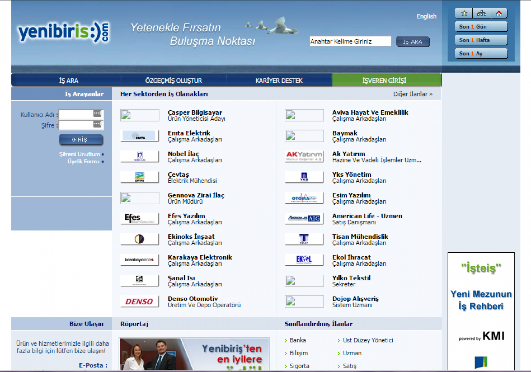Open the American Life AIG logo
This screenshot has width=531, height=372.
coord(304,219)
